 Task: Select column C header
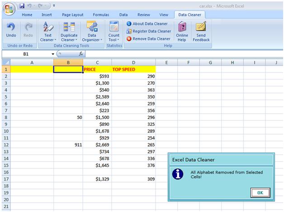point(97,63)
